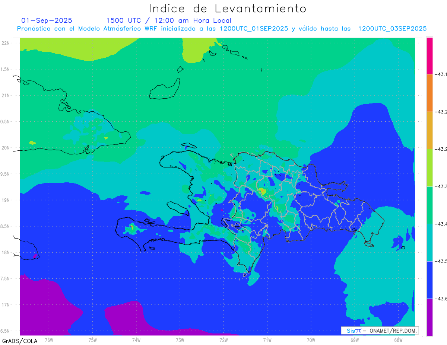Screen dimensions: 447x345
Task: Click the "-43.6" color bar value
Action: coord(442,298)
